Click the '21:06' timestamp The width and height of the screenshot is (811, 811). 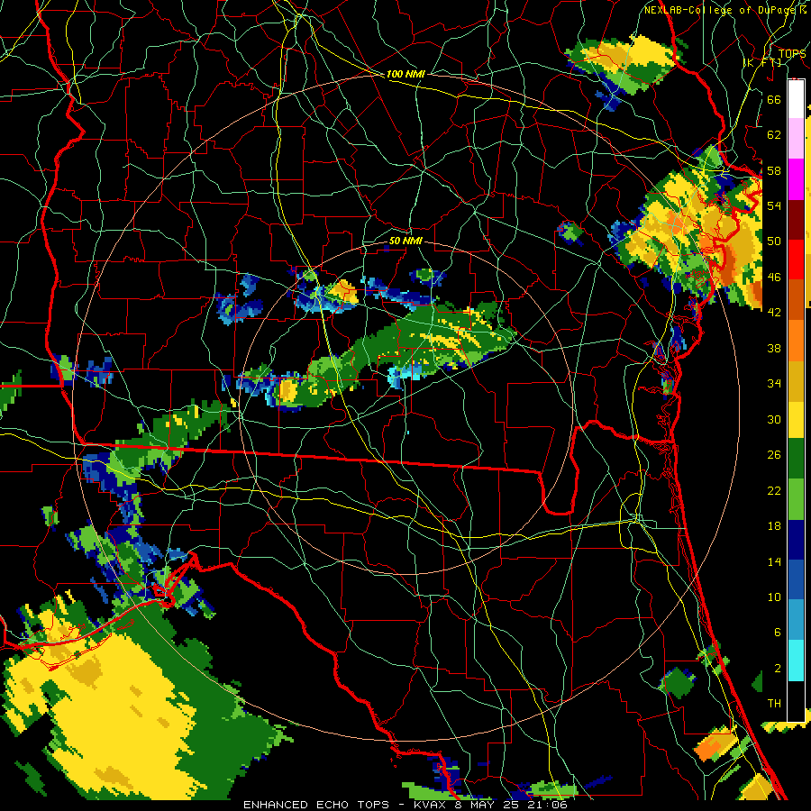tap(550, 805)
